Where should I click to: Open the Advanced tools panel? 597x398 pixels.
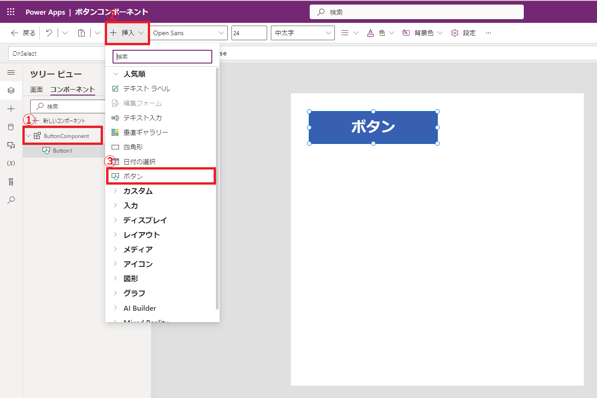[x=11, y=181]
